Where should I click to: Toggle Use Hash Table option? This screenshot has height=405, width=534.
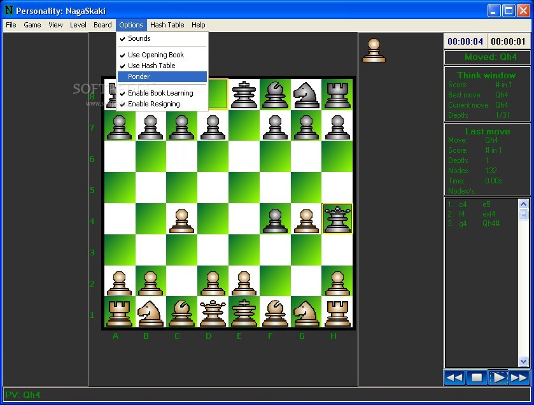point(162,66)
